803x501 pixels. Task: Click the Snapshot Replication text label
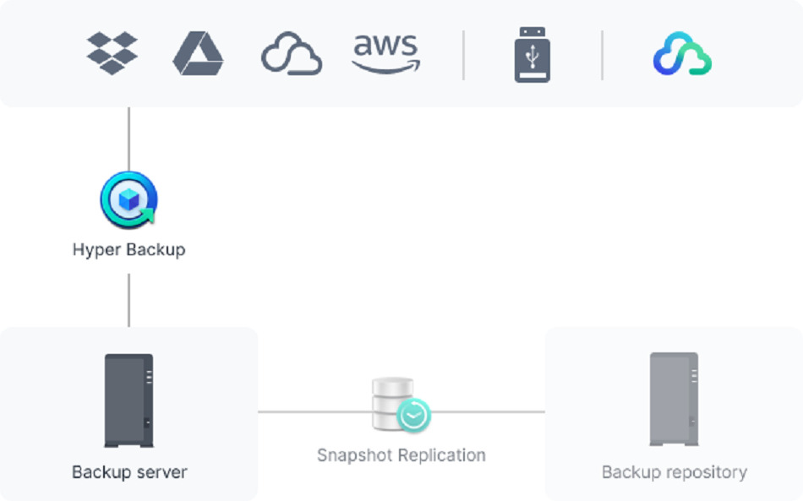401,455
